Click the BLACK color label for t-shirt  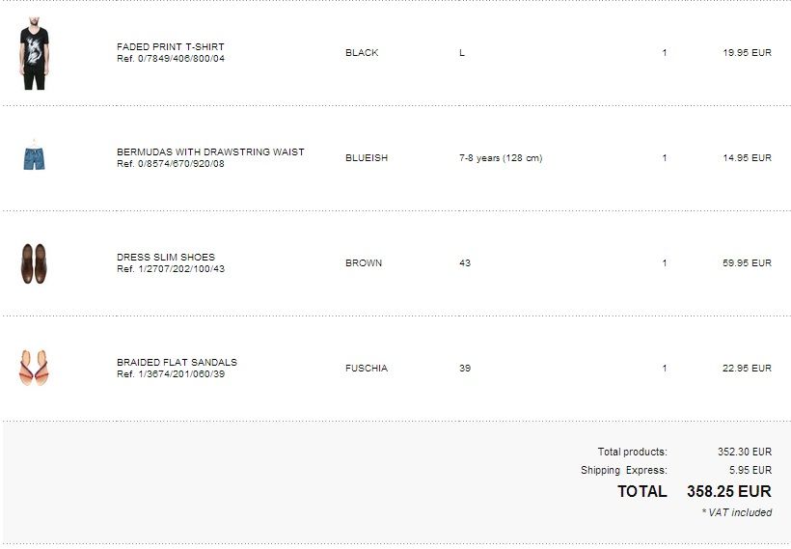tap(362, 53)
